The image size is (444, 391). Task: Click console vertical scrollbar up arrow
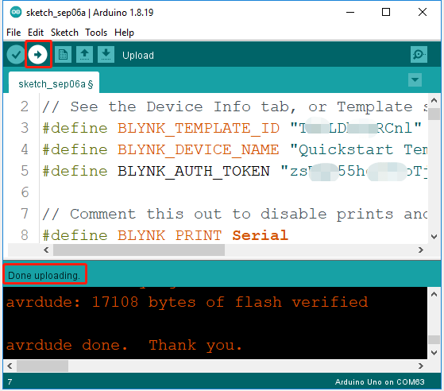434,295
